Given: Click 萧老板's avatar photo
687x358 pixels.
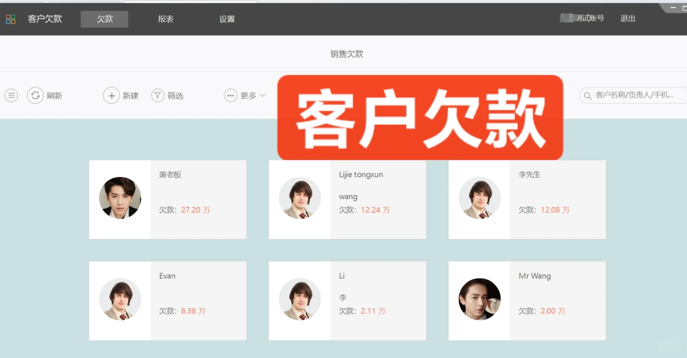Looking at the screenshot, I should tap(120, 198).
